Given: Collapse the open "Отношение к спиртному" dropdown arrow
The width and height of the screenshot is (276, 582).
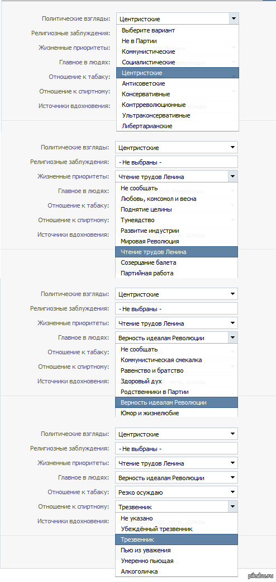Looking at the screenshot, I should pos(232,506).
